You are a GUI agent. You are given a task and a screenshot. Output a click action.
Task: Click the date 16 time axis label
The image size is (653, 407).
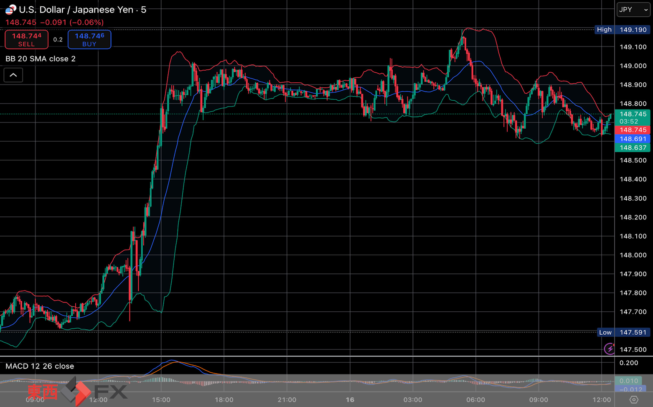[350, 399]
